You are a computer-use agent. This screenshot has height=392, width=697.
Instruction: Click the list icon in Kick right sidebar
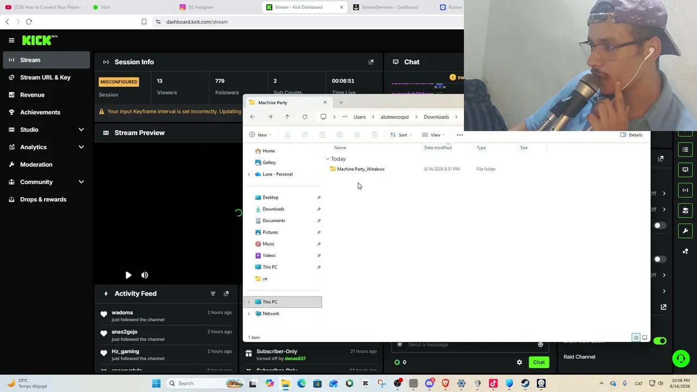[x=685, y=150]
